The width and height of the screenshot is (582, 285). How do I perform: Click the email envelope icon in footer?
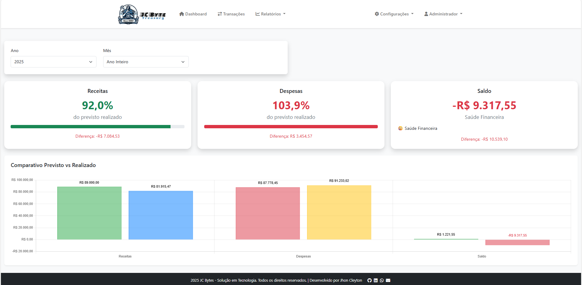click(388, 280)
